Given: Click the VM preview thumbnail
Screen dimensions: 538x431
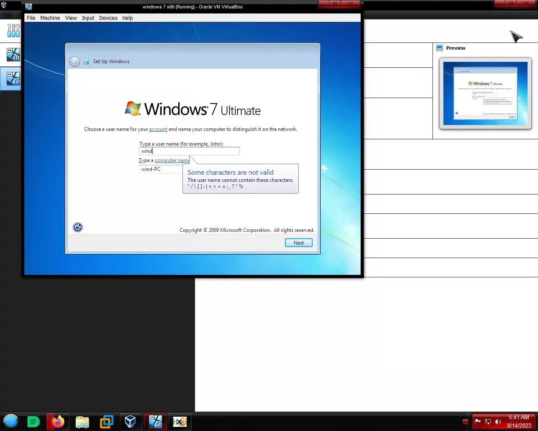Looking at the screenshot, I should pyautogui.click(x=485, y=93).
